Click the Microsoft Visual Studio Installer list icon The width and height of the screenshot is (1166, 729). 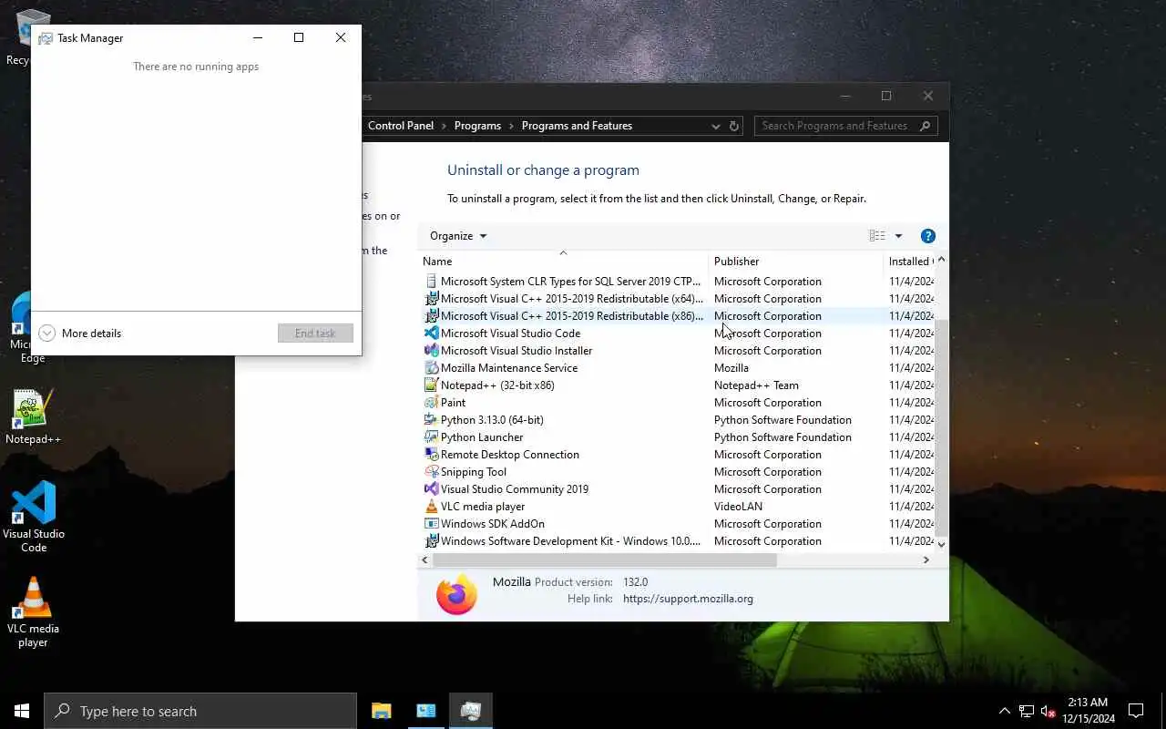[432, 351]
